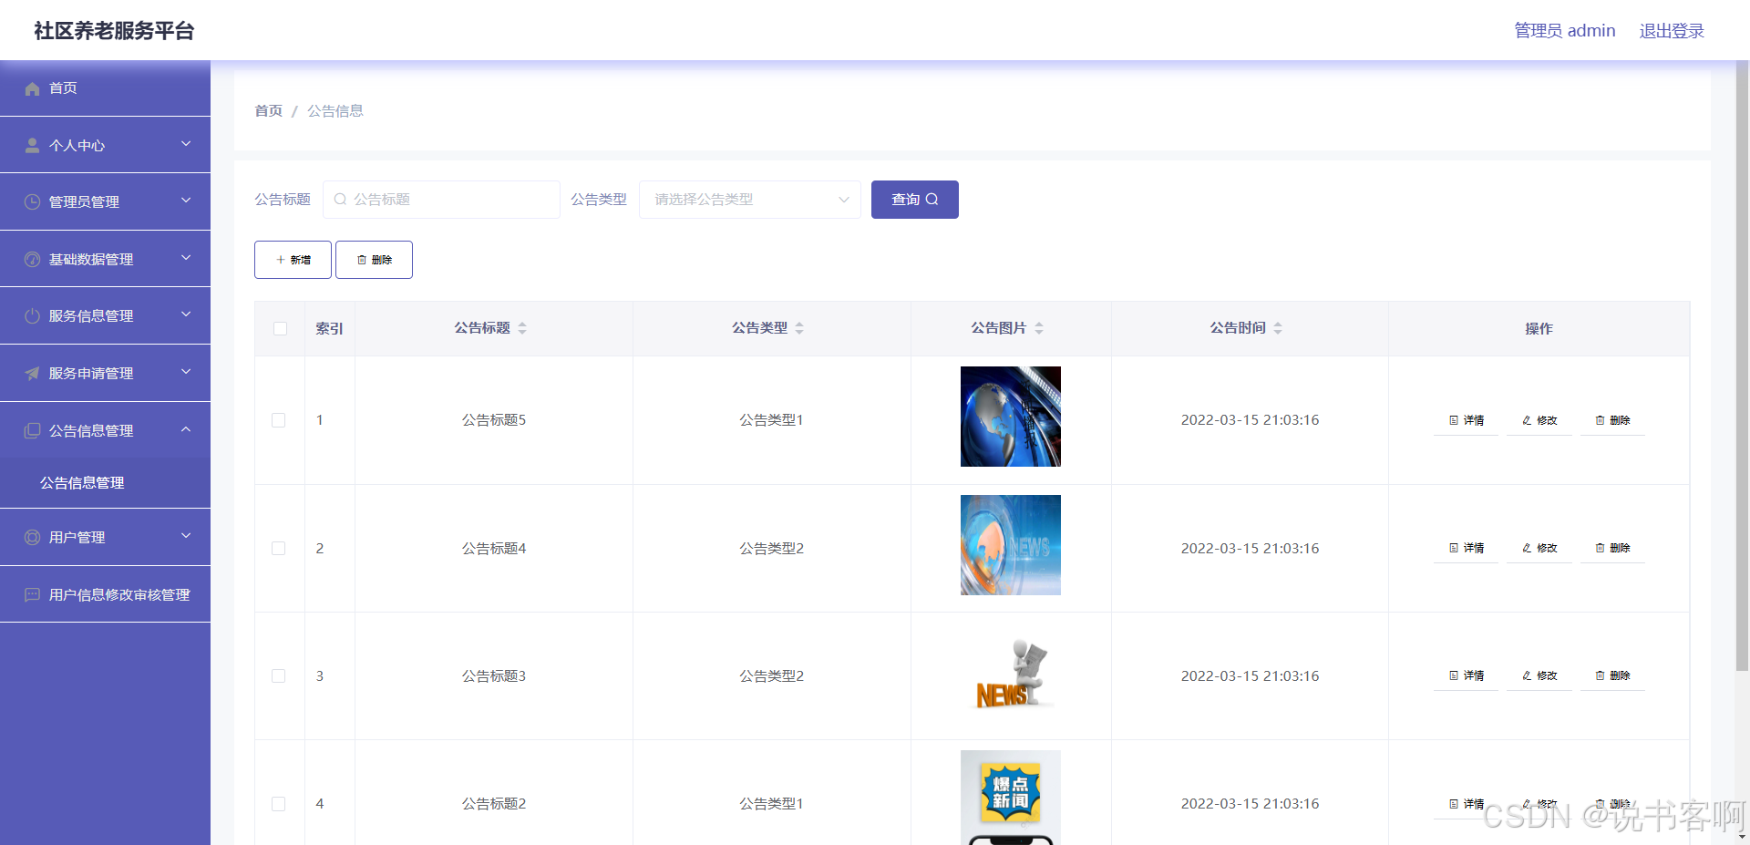Click the 服务申请管理 paper-plane icon
Viewport: 1750px width, 845px height.
tap(32, 373)
